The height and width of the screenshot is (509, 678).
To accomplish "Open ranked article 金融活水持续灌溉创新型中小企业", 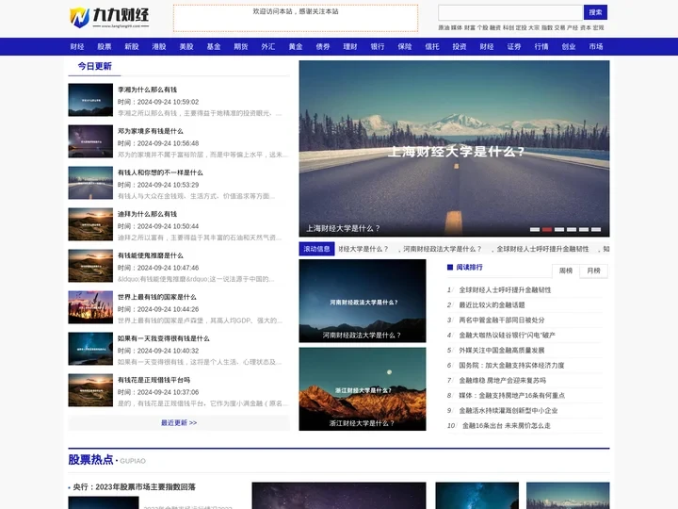I will click(508, 411).
